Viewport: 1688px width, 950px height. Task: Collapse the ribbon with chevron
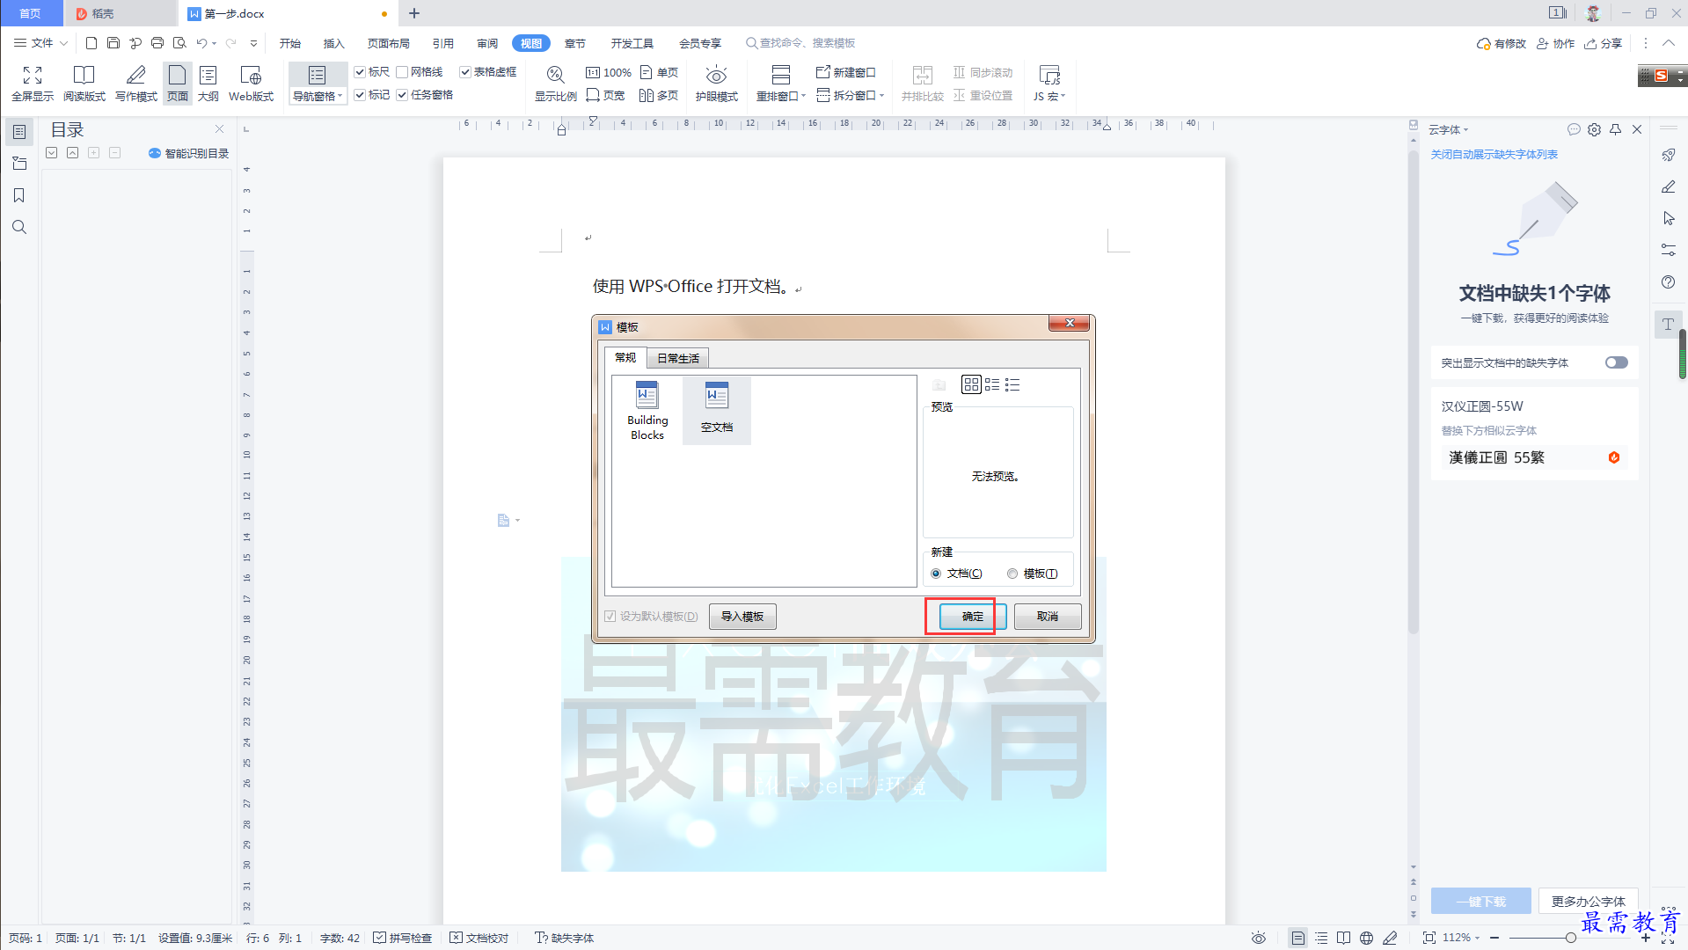[1668, 43]
